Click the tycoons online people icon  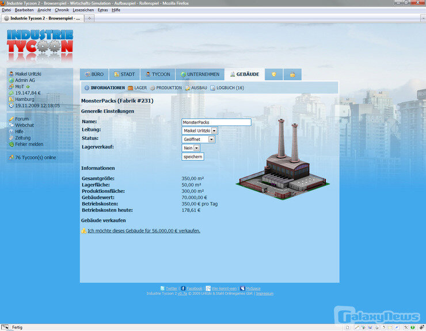coord(11,158)
